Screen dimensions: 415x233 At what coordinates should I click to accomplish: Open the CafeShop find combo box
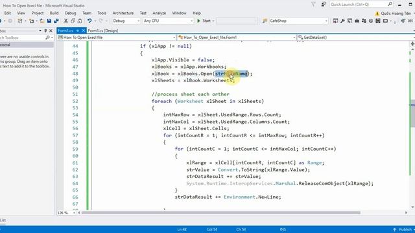(298, 21)
